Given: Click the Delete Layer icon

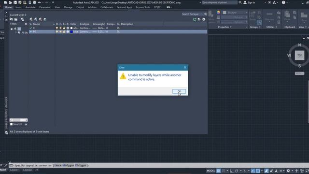Looking at the screenshot, I should (41, 19).
